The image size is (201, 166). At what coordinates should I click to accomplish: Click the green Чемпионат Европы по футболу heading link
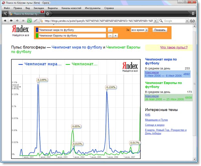163,85
